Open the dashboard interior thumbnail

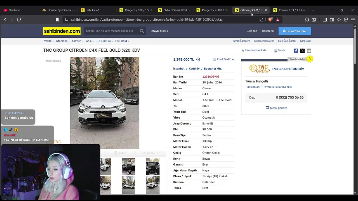129,166
